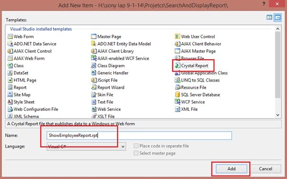The image size is (287, 179).
Task: Switch to large icons view
Action: pyautogui.click(x=269, y=18)
